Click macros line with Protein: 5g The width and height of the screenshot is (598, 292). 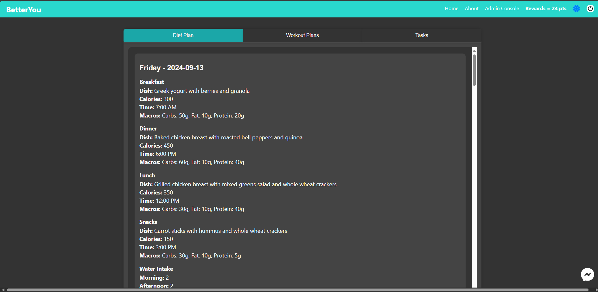click(190, 256)
